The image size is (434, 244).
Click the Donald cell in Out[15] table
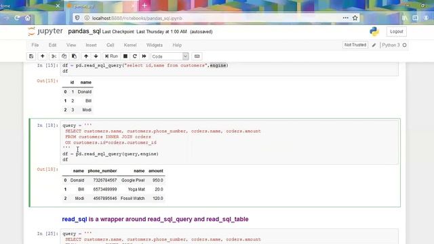(x=84, y=91)
